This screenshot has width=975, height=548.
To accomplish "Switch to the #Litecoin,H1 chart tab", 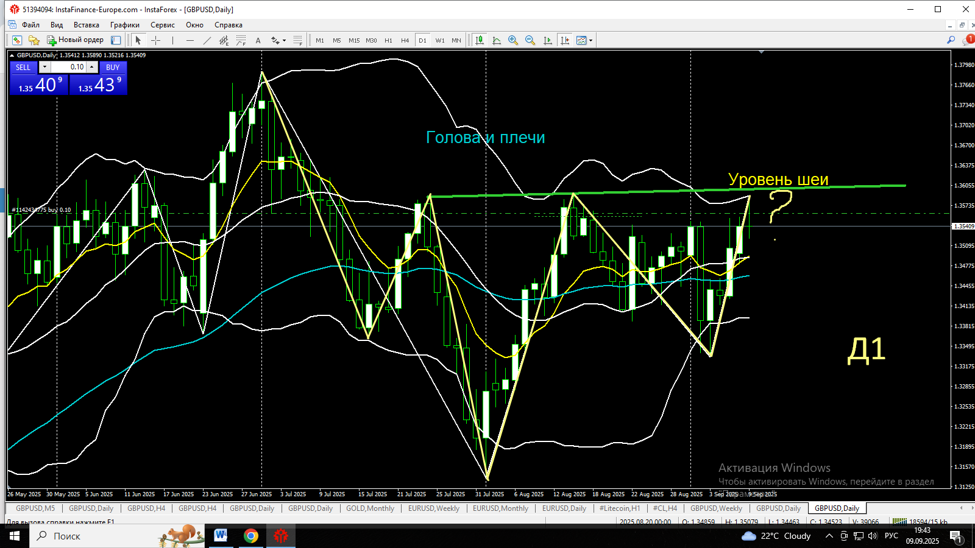I will pyautogui.click(x=620, y=508).
